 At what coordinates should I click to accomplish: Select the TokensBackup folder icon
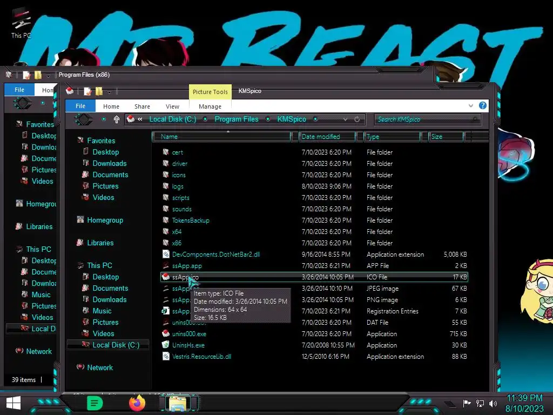166,220
